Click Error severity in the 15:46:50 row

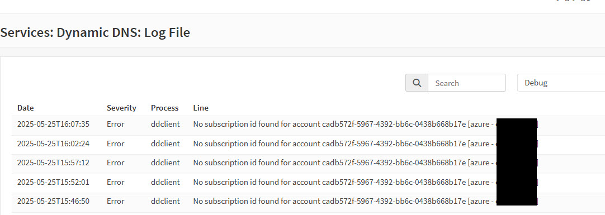pos(115,202)
